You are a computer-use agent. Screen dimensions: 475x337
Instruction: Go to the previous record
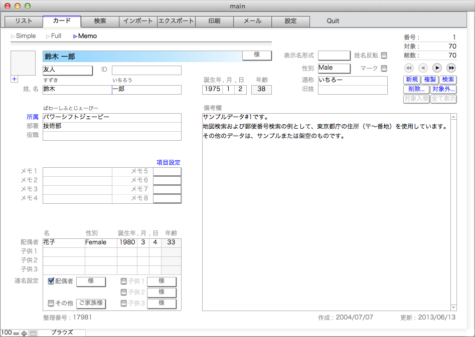423,68
